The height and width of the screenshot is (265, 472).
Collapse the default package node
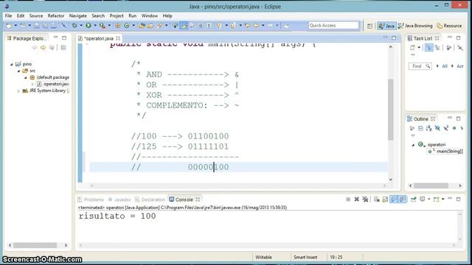(x=26, y=77)
